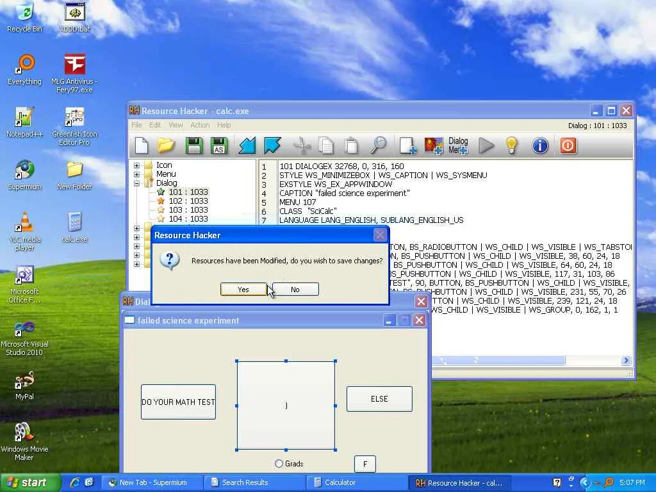Click the add image resource icon
The image size is (656, 492).
pos(434,145)
